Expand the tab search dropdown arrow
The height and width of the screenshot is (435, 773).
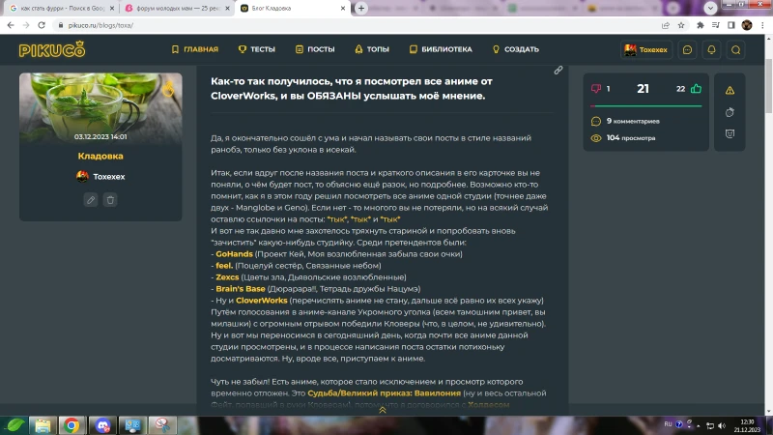[710, 8]
